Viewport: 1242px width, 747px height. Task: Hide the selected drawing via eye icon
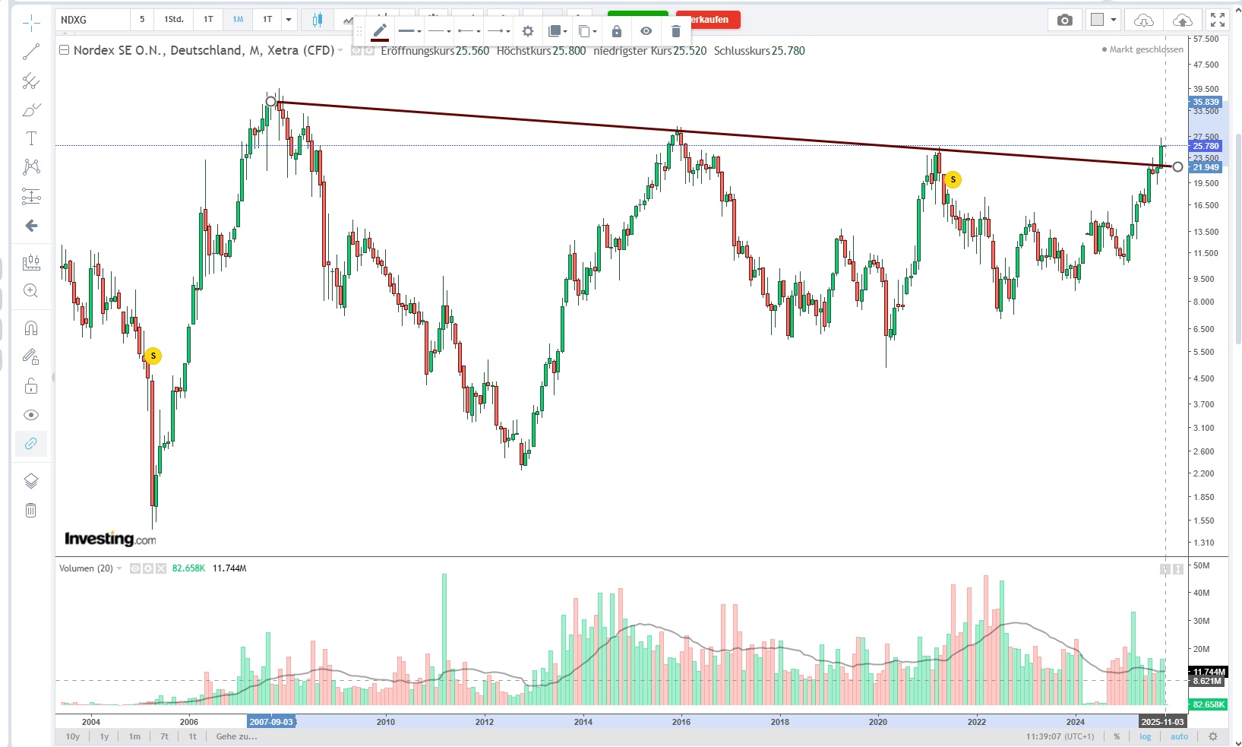[646, 31]
